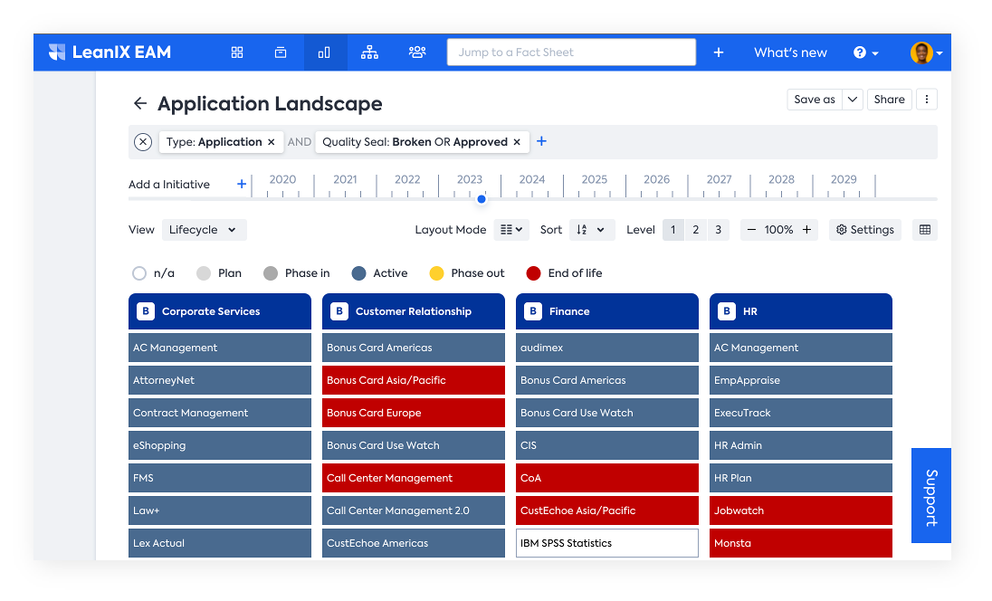The width and height of the screenshot is (992, 601).
Task: Open the Settings gear button
Action: click(865, 230)
